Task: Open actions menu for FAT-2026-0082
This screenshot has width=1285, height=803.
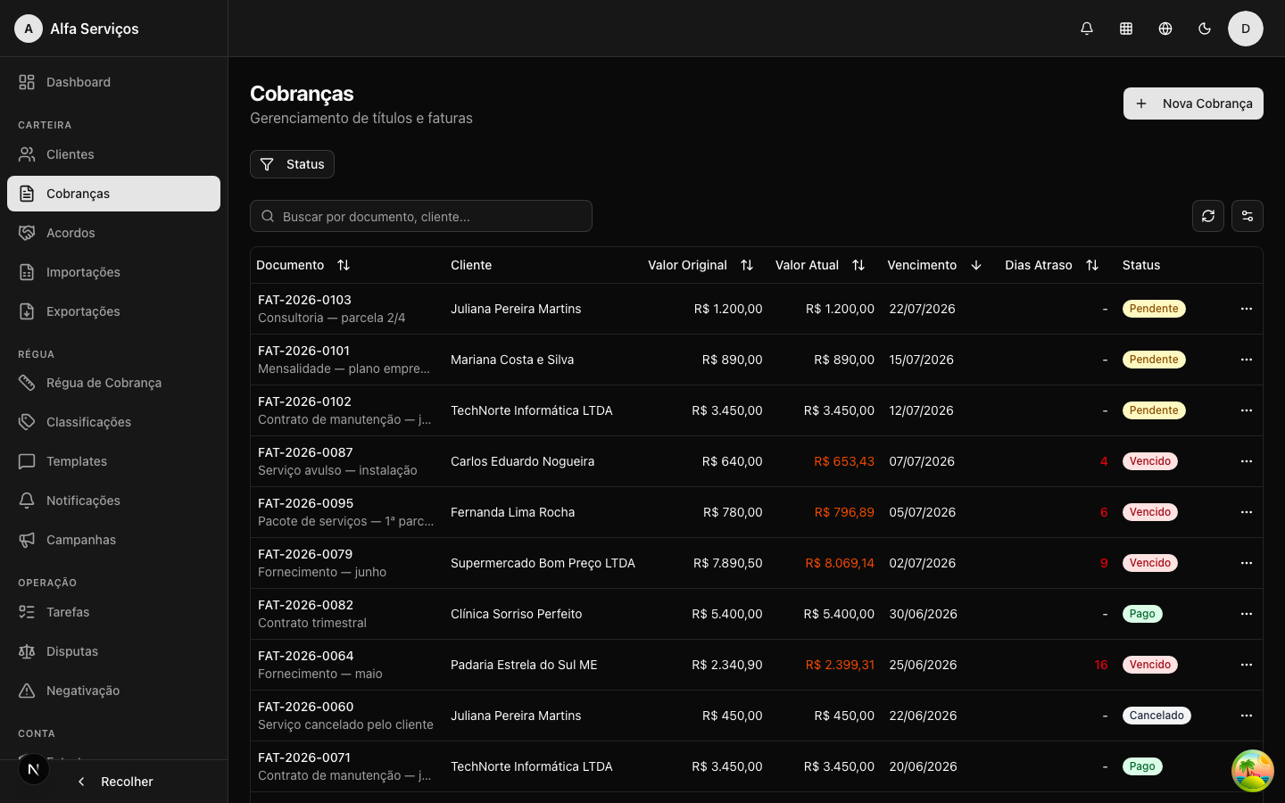Action: coord(1247,614)
